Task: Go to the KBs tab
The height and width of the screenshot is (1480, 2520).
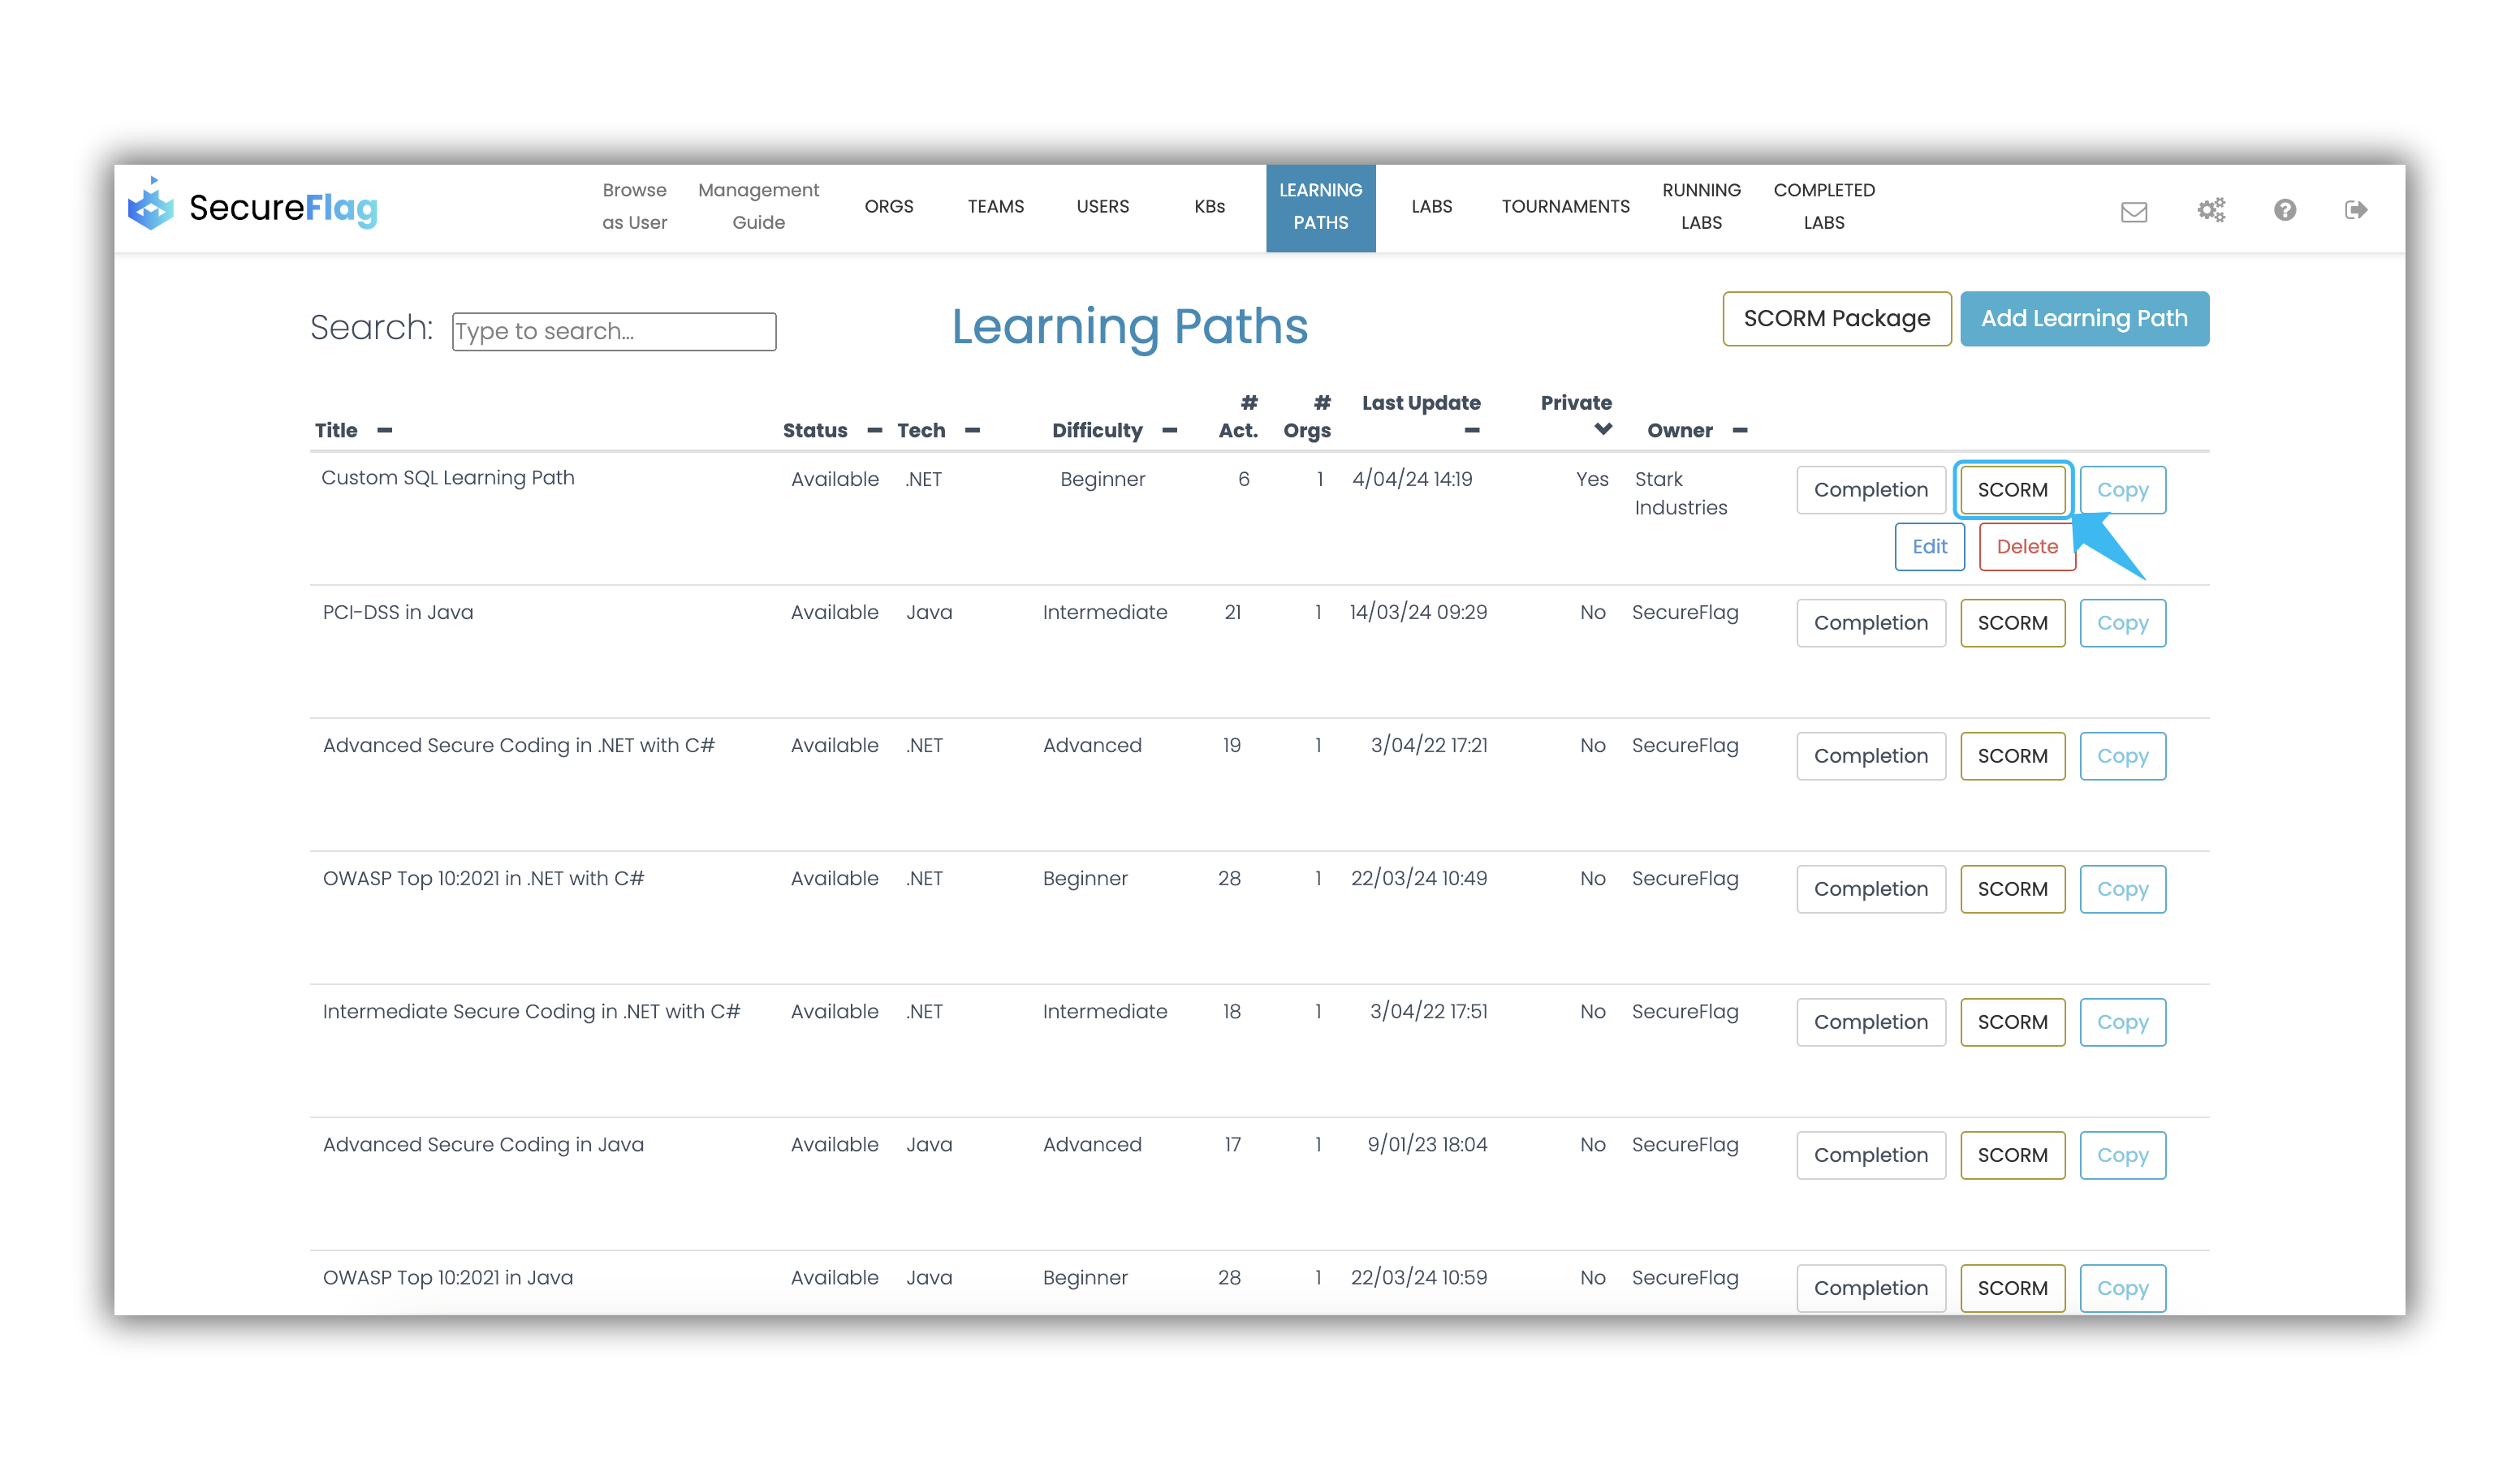Action: coord(1210,207)
